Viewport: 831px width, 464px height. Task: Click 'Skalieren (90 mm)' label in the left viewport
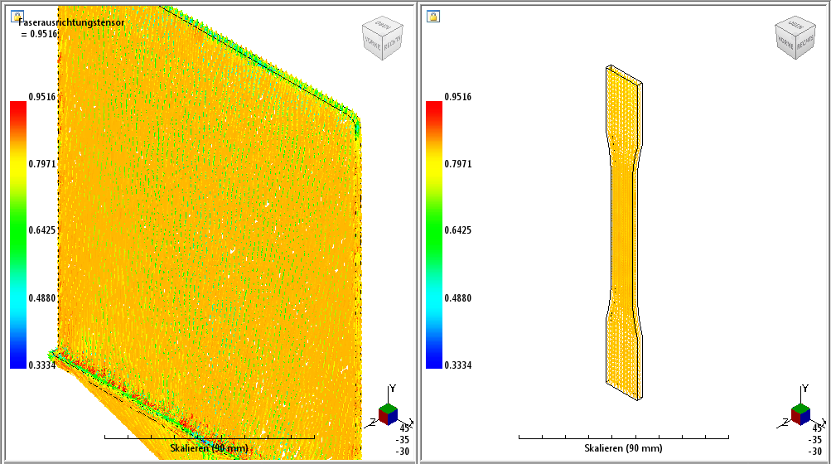tap(210, 448)
